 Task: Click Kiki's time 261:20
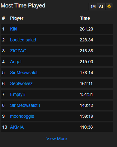click(86, 29)
